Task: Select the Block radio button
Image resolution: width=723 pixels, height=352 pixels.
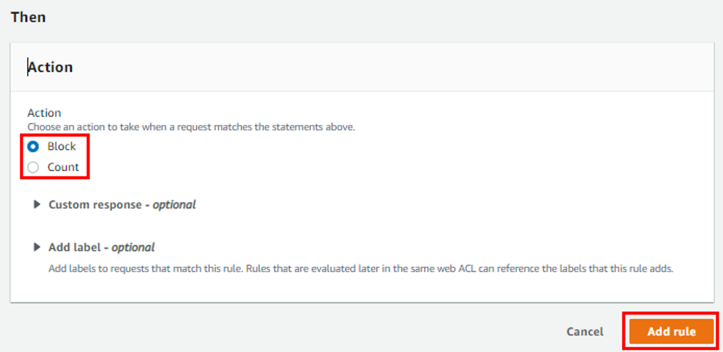Action: [33, 146]
